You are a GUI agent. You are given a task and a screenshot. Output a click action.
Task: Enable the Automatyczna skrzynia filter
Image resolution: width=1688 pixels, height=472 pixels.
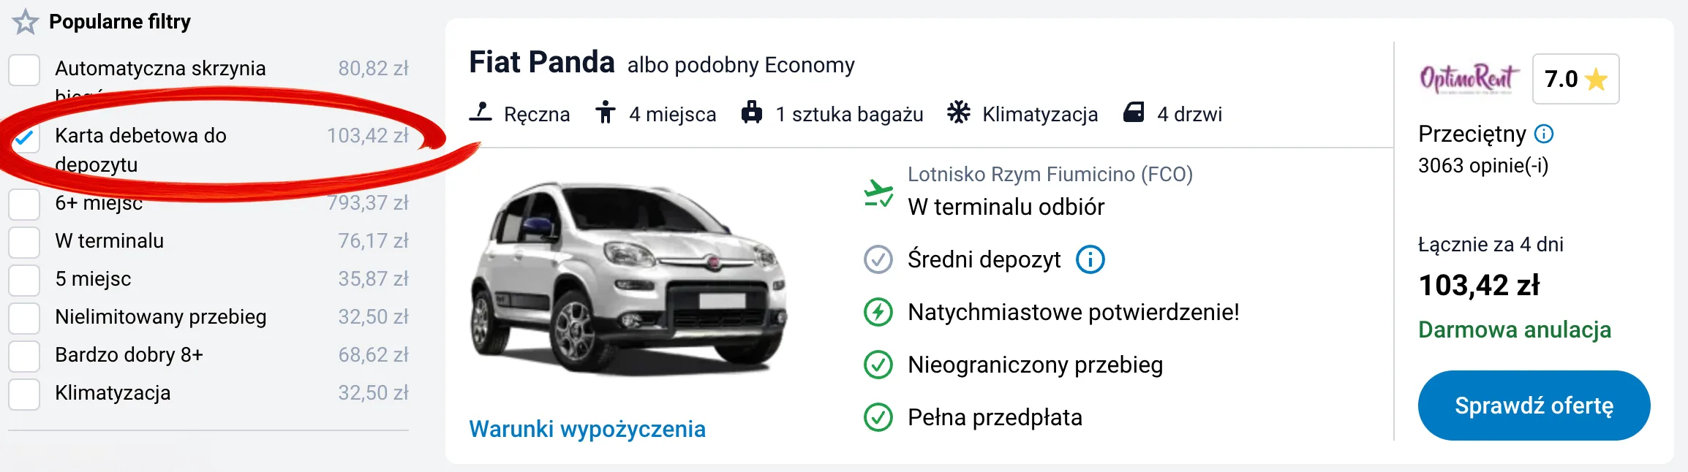click(24, 70)
